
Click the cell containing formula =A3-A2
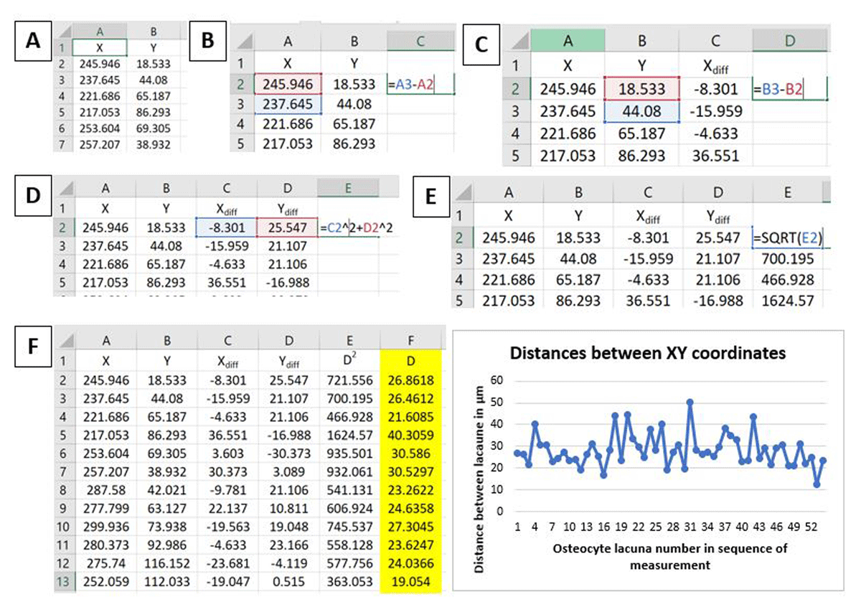(x=420, y=85)
